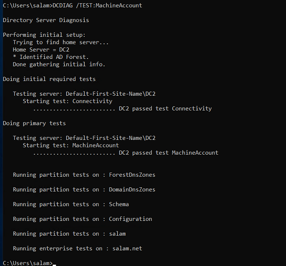Click the '* Identified AD Forest.' line
Image resolution: width=286 pixels, height=266 pixels.
point(51,57)
